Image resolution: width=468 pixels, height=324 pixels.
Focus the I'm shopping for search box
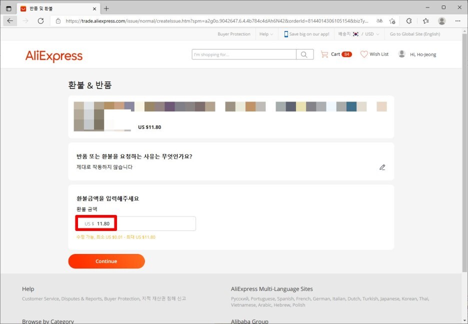244,54
